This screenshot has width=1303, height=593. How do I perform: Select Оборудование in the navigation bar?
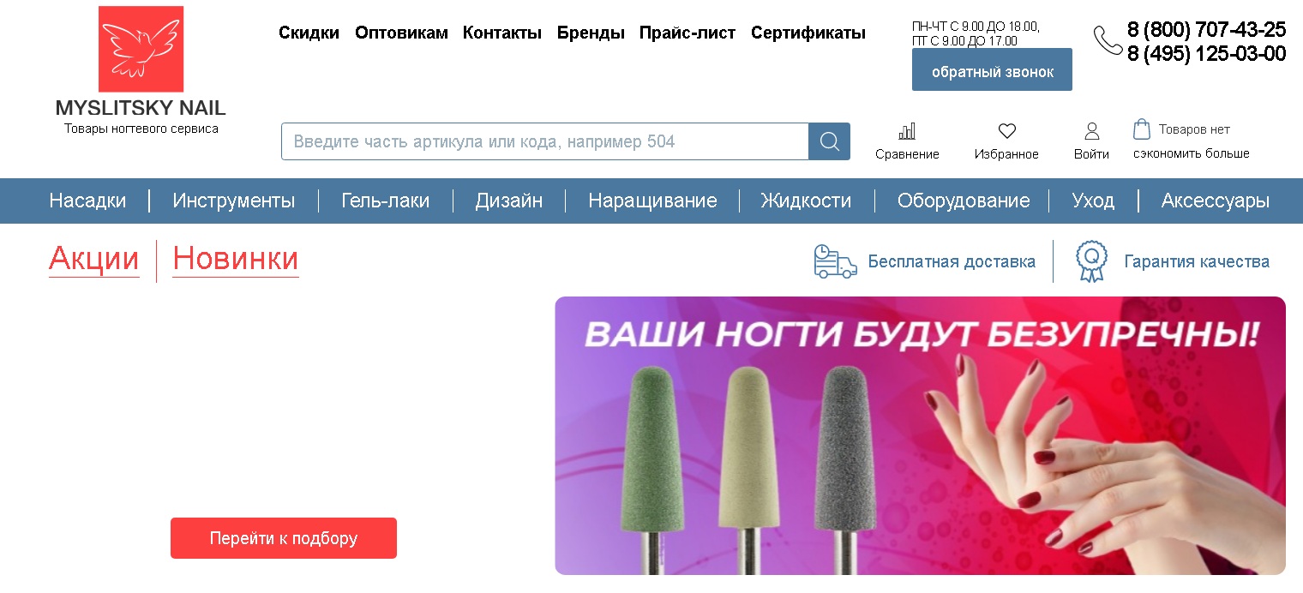(964, 201)
